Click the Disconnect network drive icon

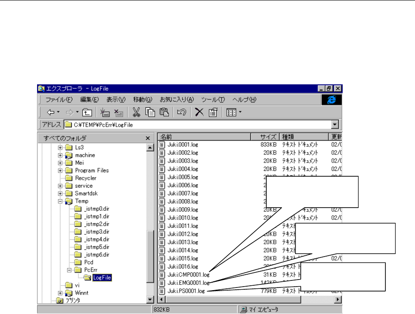[x=119, y=112]
